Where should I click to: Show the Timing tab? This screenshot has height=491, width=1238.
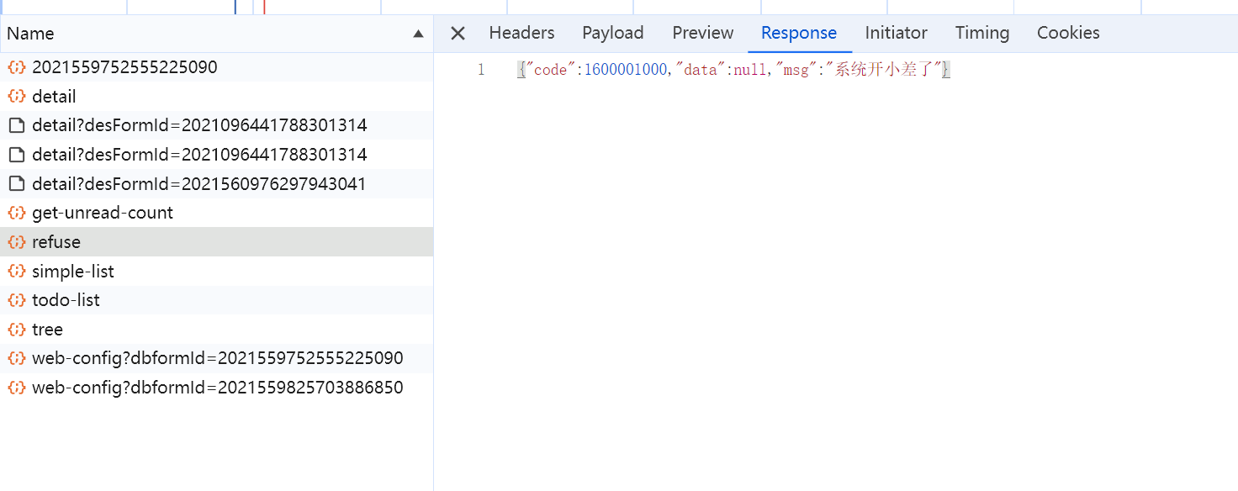981,33
